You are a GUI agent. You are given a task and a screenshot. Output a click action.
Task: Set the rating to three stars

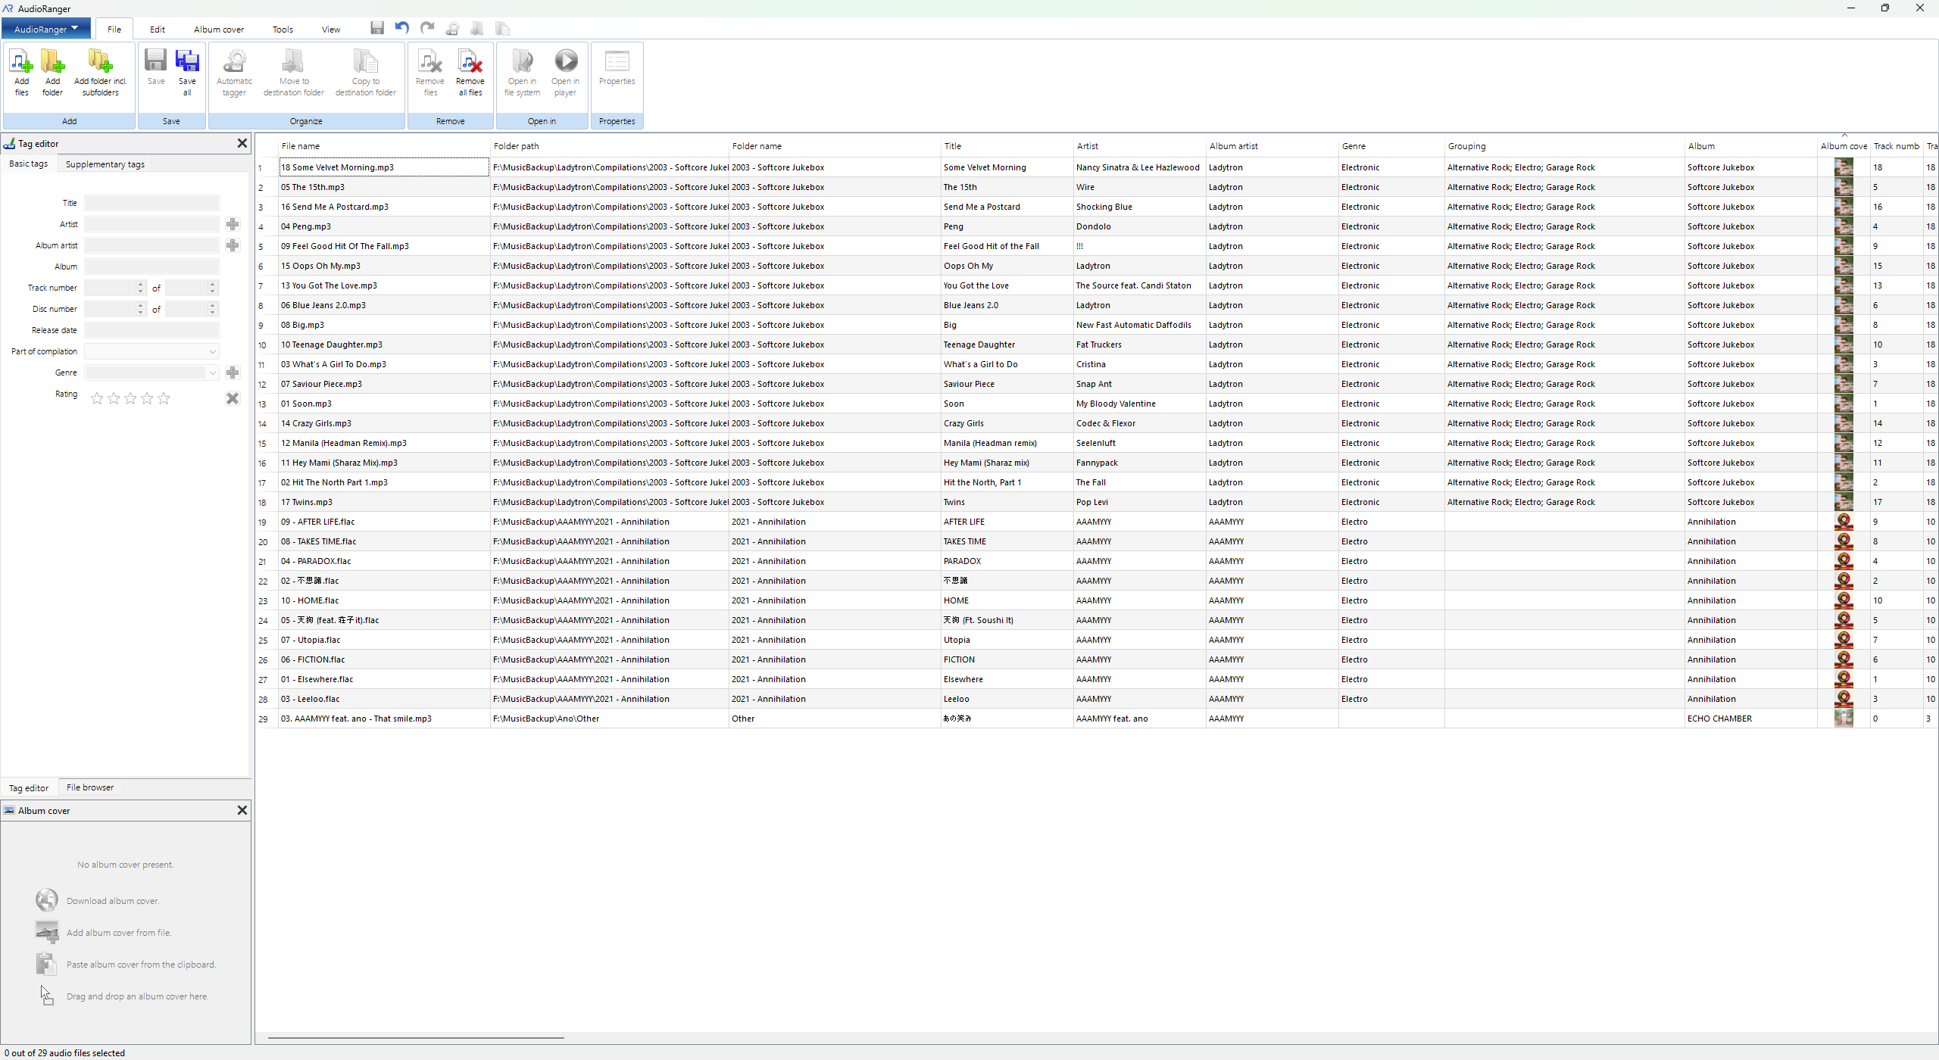point(130,398)
